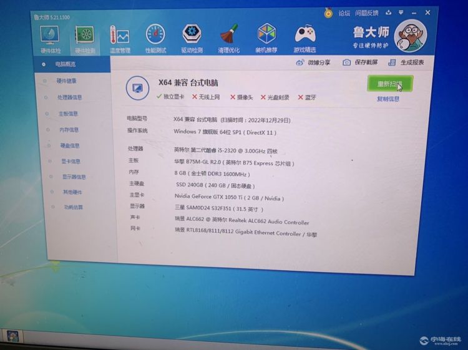Screen dimensions: 468x350
Task: Click the SSD 240GB disk text
Action: click(x=215, y=185)
